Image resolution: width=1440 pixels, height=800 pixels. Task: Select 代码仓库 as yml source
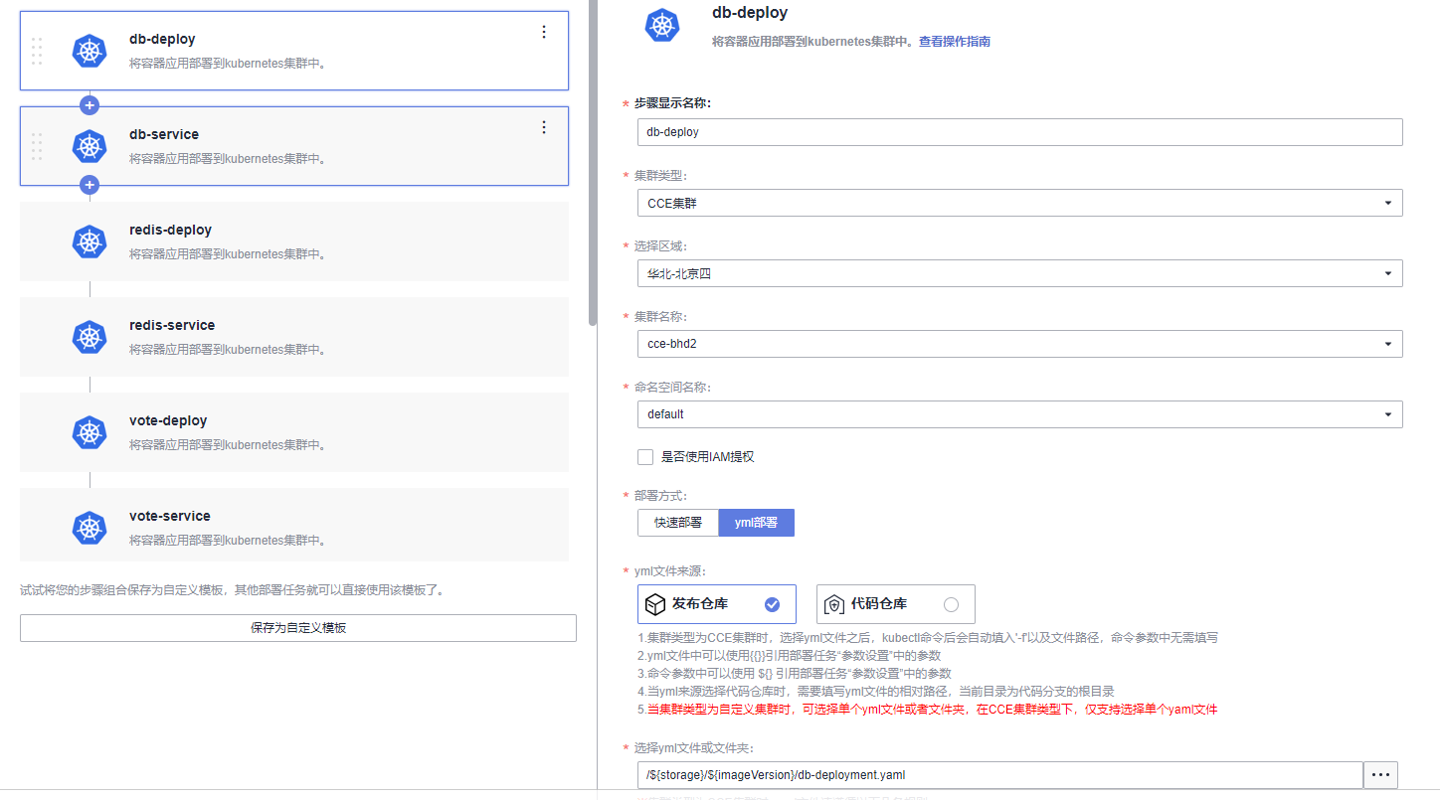pyautogui.click(x=895, y=604)
